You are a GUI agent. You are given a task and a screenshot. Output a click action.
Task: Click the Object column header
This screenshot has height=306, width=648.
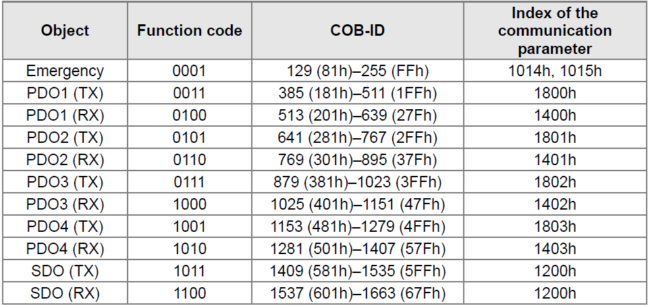65,31
